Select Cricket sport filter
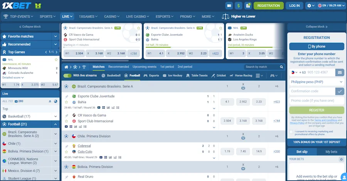Screen dimensions: 347x181 [219, 75]
